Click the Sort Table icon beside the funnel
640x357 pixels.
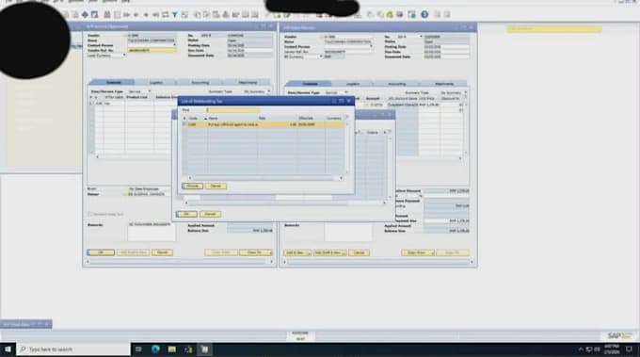click(x=184, y=15)
